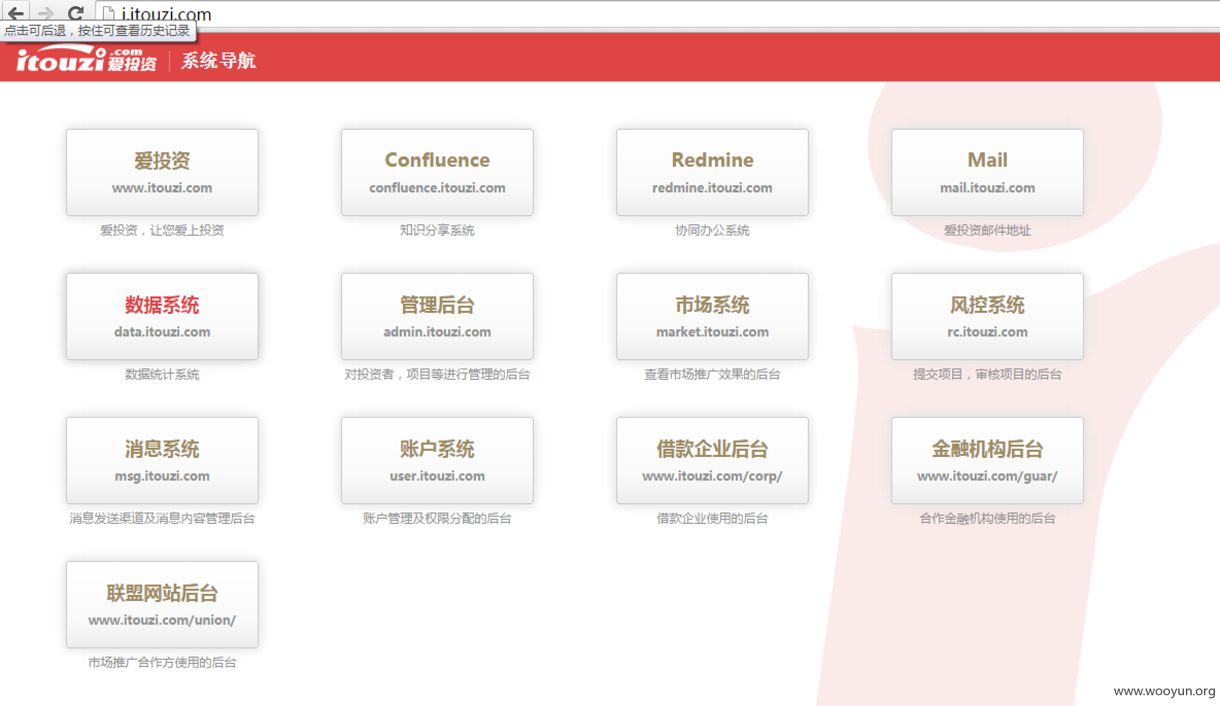This screenshot has width=1220, height=706.
Task: Click caption 查看市场推广效果的后台
Action: [713, 374]
